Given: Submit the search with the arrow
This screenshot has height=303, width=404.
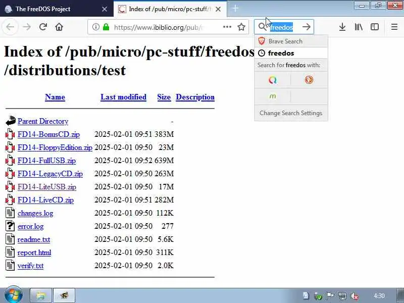Looking at the screenshot, I should 307,27.
